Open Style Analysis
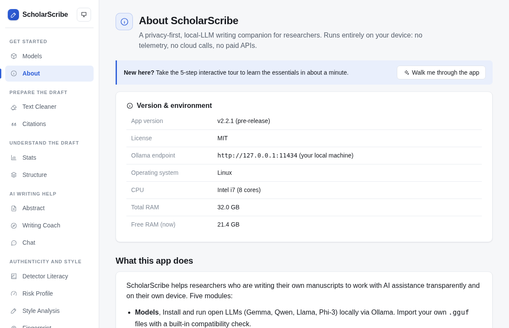This screenshot has width=509, height=328. pos(49,311)
